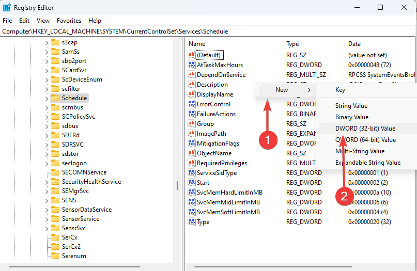Expand the seclogon tree node

point(47,164)
